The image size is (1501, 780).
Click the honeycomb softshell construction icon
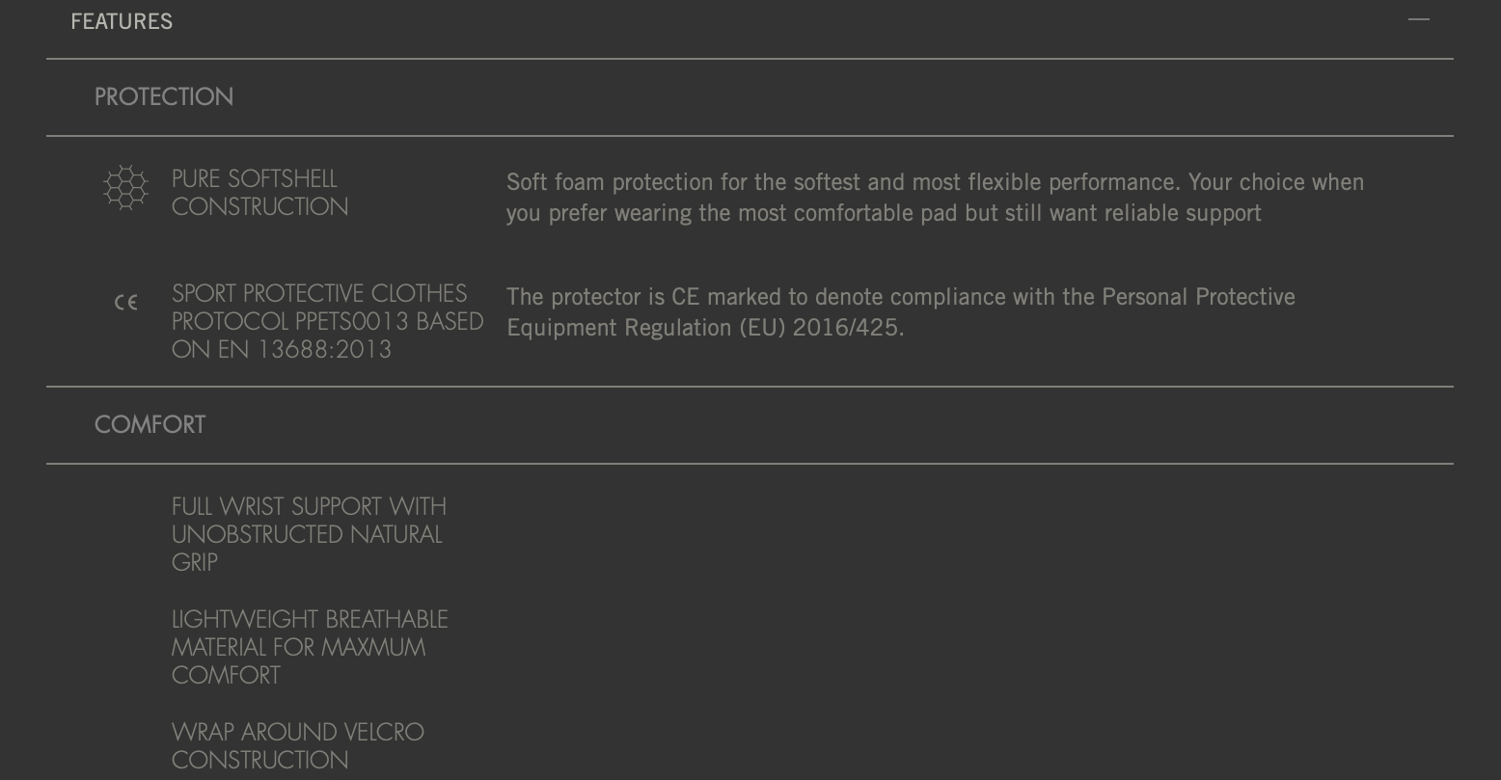point(125,188)
